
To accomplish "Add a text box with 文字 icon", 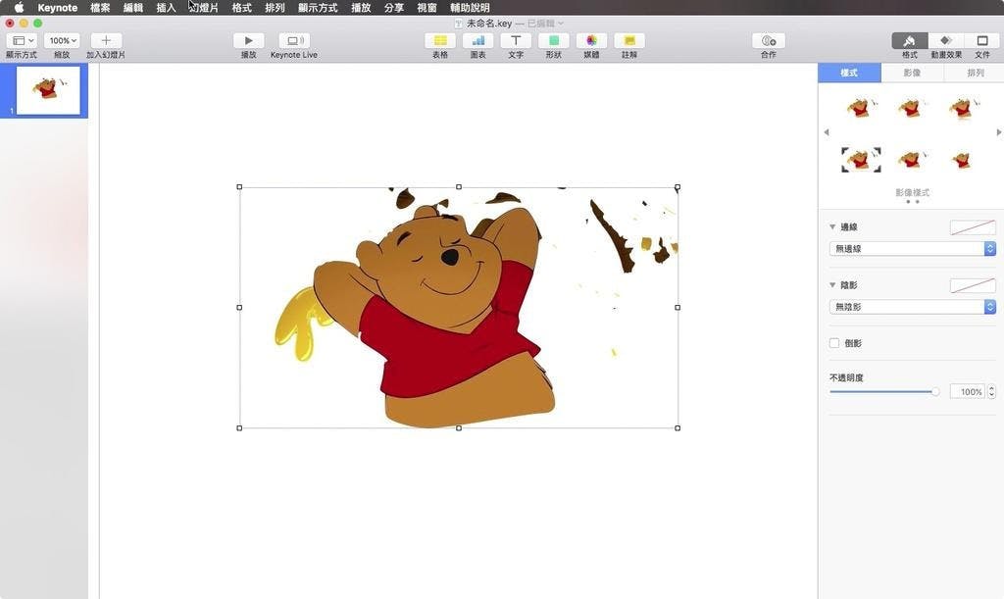I will (516, 40).
